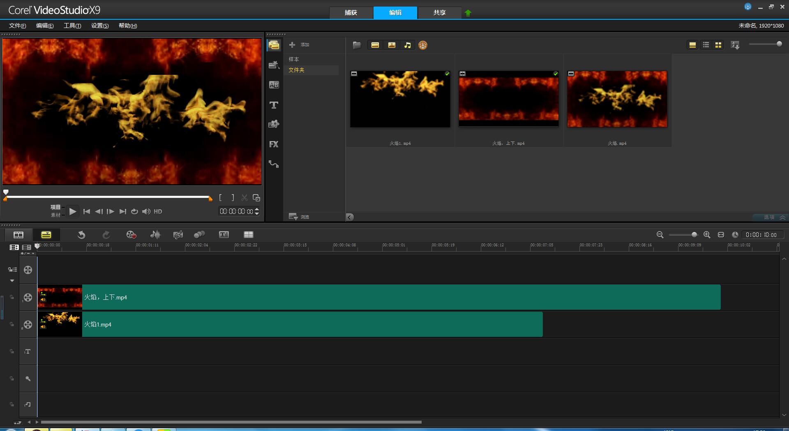The image size is (789, 431).
Task: Undo the last action in the timeline toolbar
Action: (81, 234)
